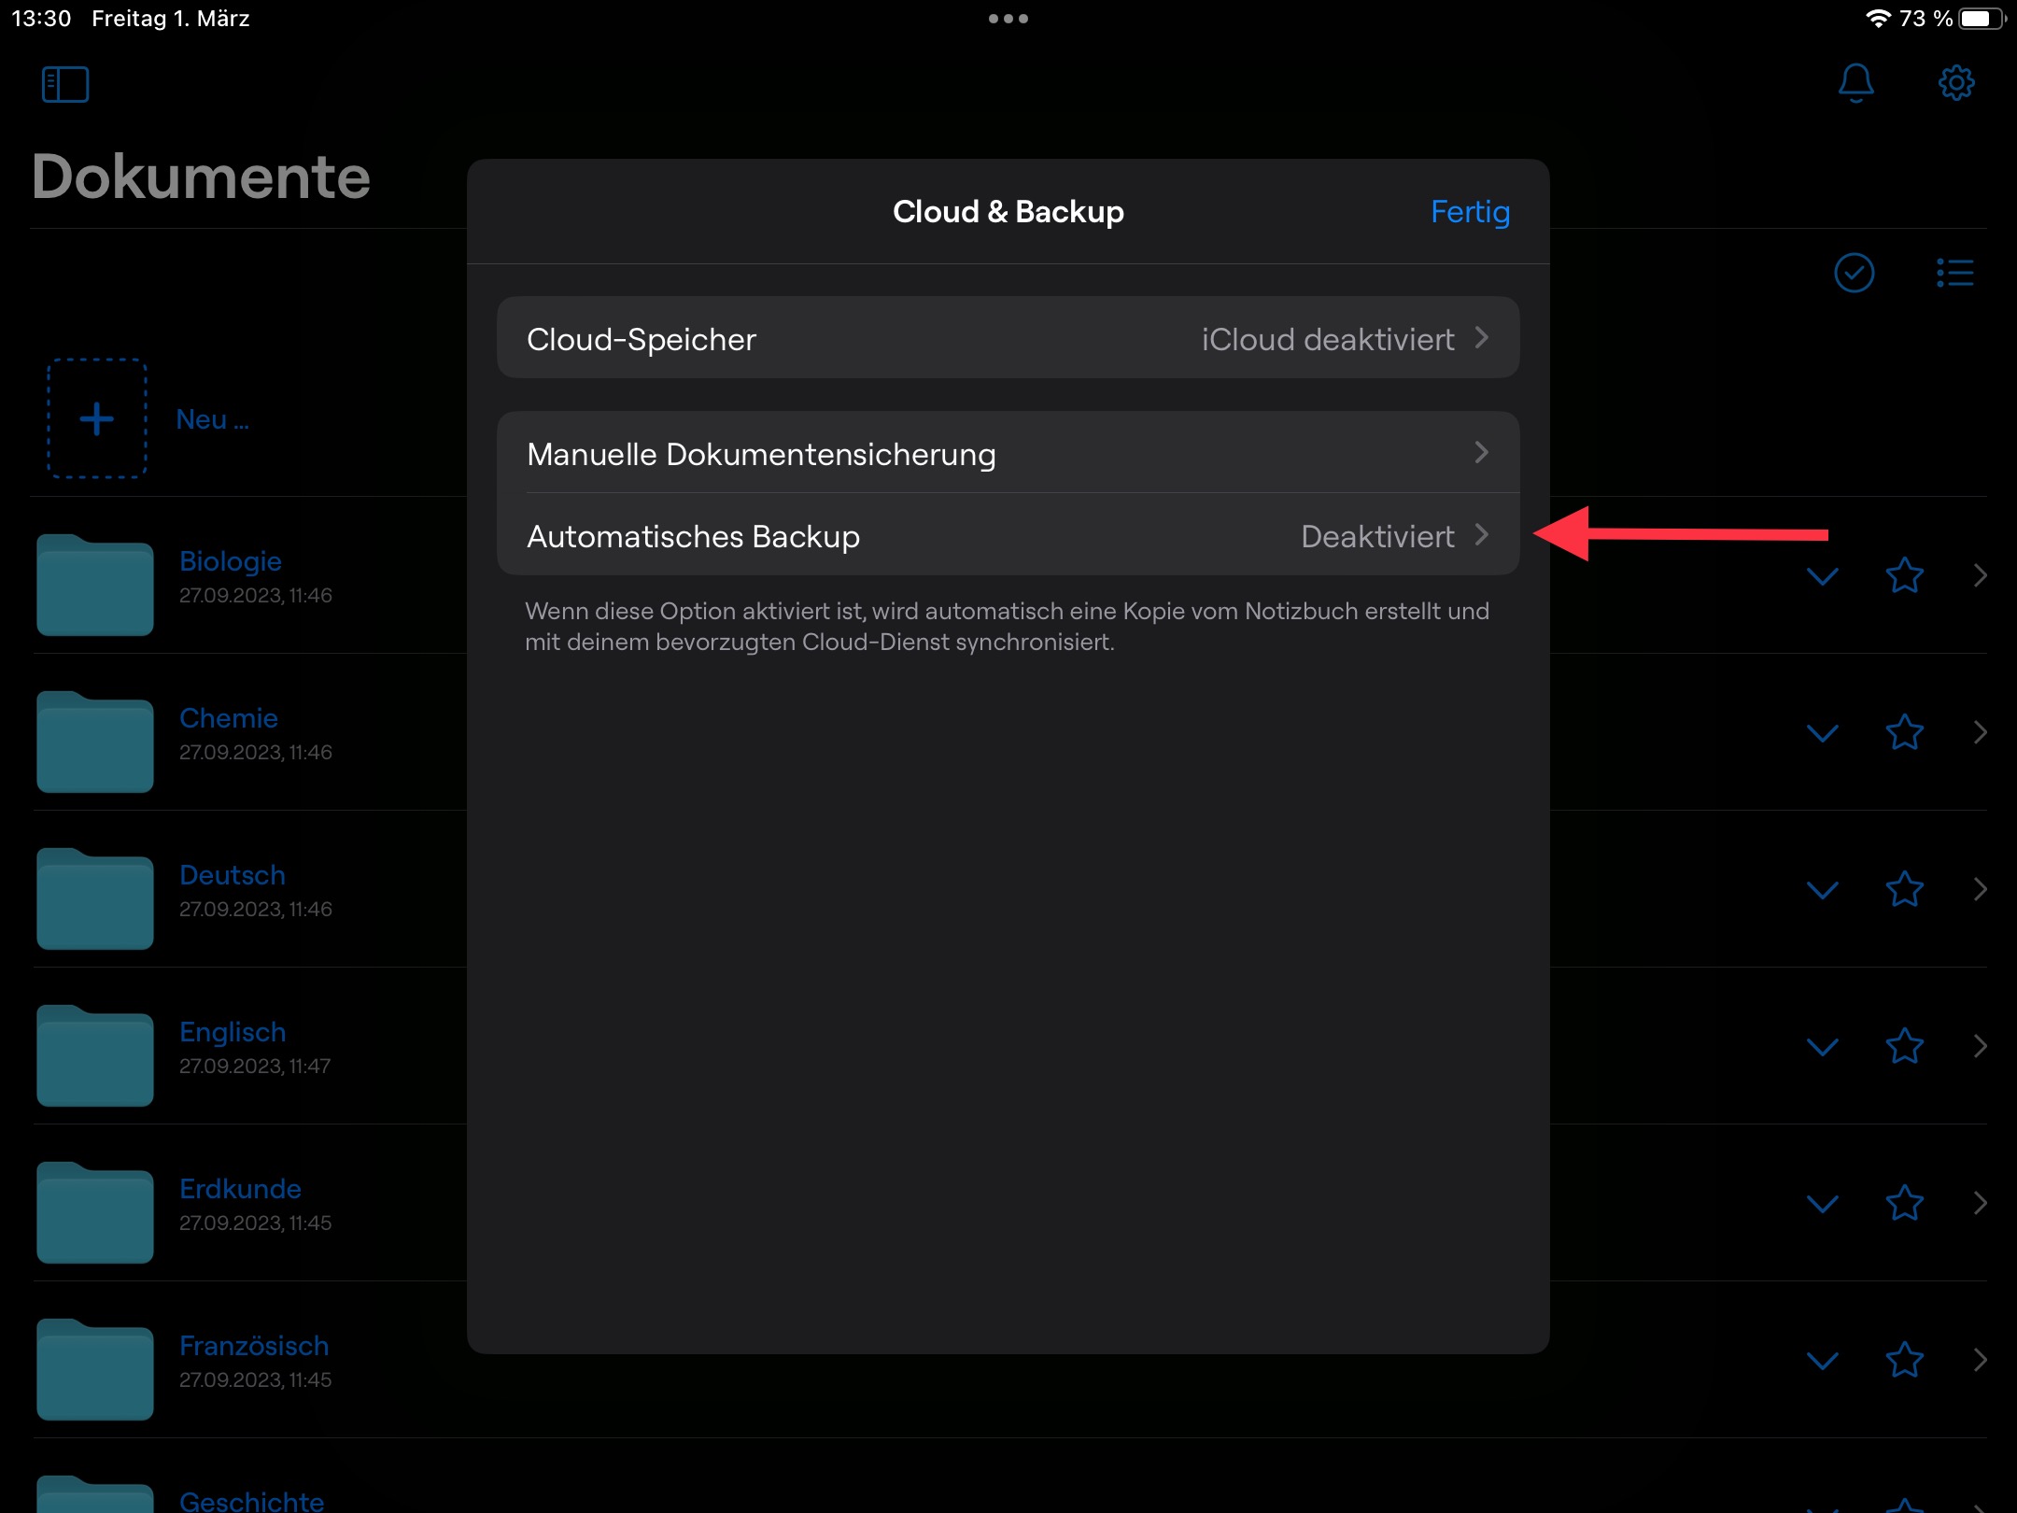The width and height of the screenshot is (2017, 1513).
Task: Toggle the sidebar panel icon
Action: (65, 84)
